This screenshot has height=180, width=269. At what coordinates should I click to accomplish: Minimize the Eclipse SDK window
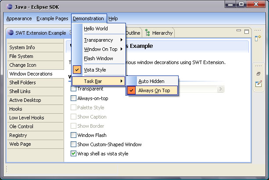[x=230, y=4]
